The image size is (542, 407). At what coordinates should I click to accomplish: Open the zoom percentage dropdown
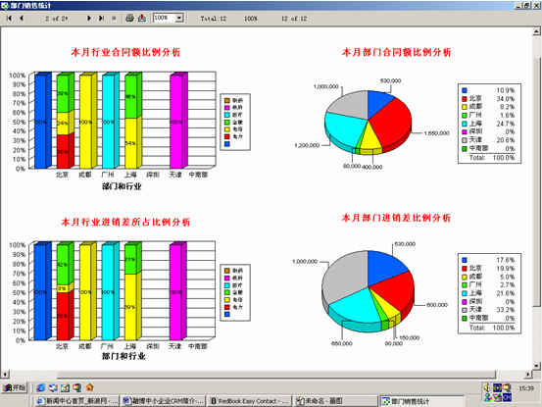179,18
